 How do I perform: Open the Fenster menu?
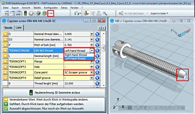(x=74, y=8)
